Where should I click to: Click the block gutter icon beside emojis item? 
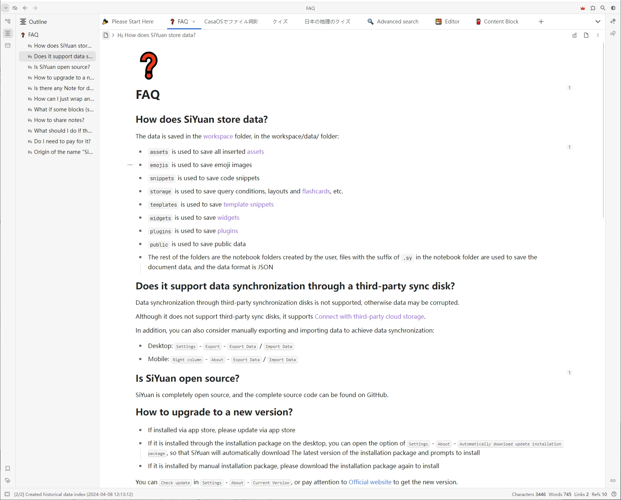point(130,165)
